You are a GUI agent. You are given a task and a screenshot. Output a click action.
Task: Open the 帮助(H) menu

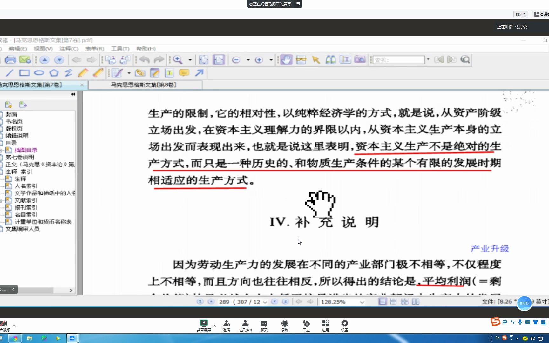coord(146,49)
